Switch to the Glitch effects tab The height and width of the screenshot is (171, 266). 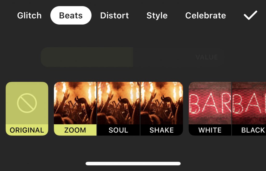[x=29, y=16]
